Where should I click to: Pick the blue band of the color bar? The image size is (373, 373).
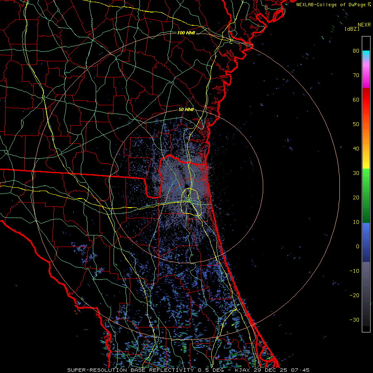click(366, 242)
